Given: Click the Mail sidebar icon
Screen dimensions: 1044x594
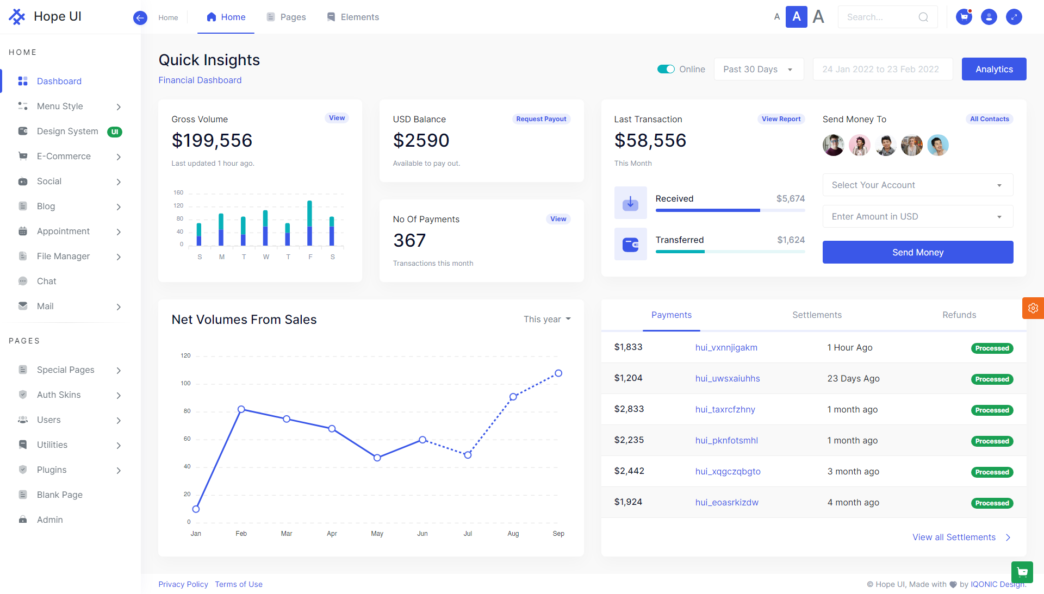Looking at the screenshot, I should tap(22, 305).
